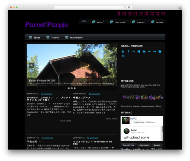Click READ MORE under Bloodline post
The image size is (190, 161).
[65, 121]
